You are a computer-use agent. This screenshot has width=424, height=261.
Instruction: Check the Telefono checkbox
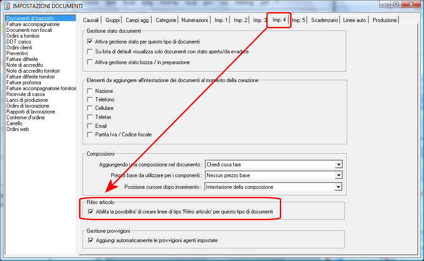[x=90, y=100]
